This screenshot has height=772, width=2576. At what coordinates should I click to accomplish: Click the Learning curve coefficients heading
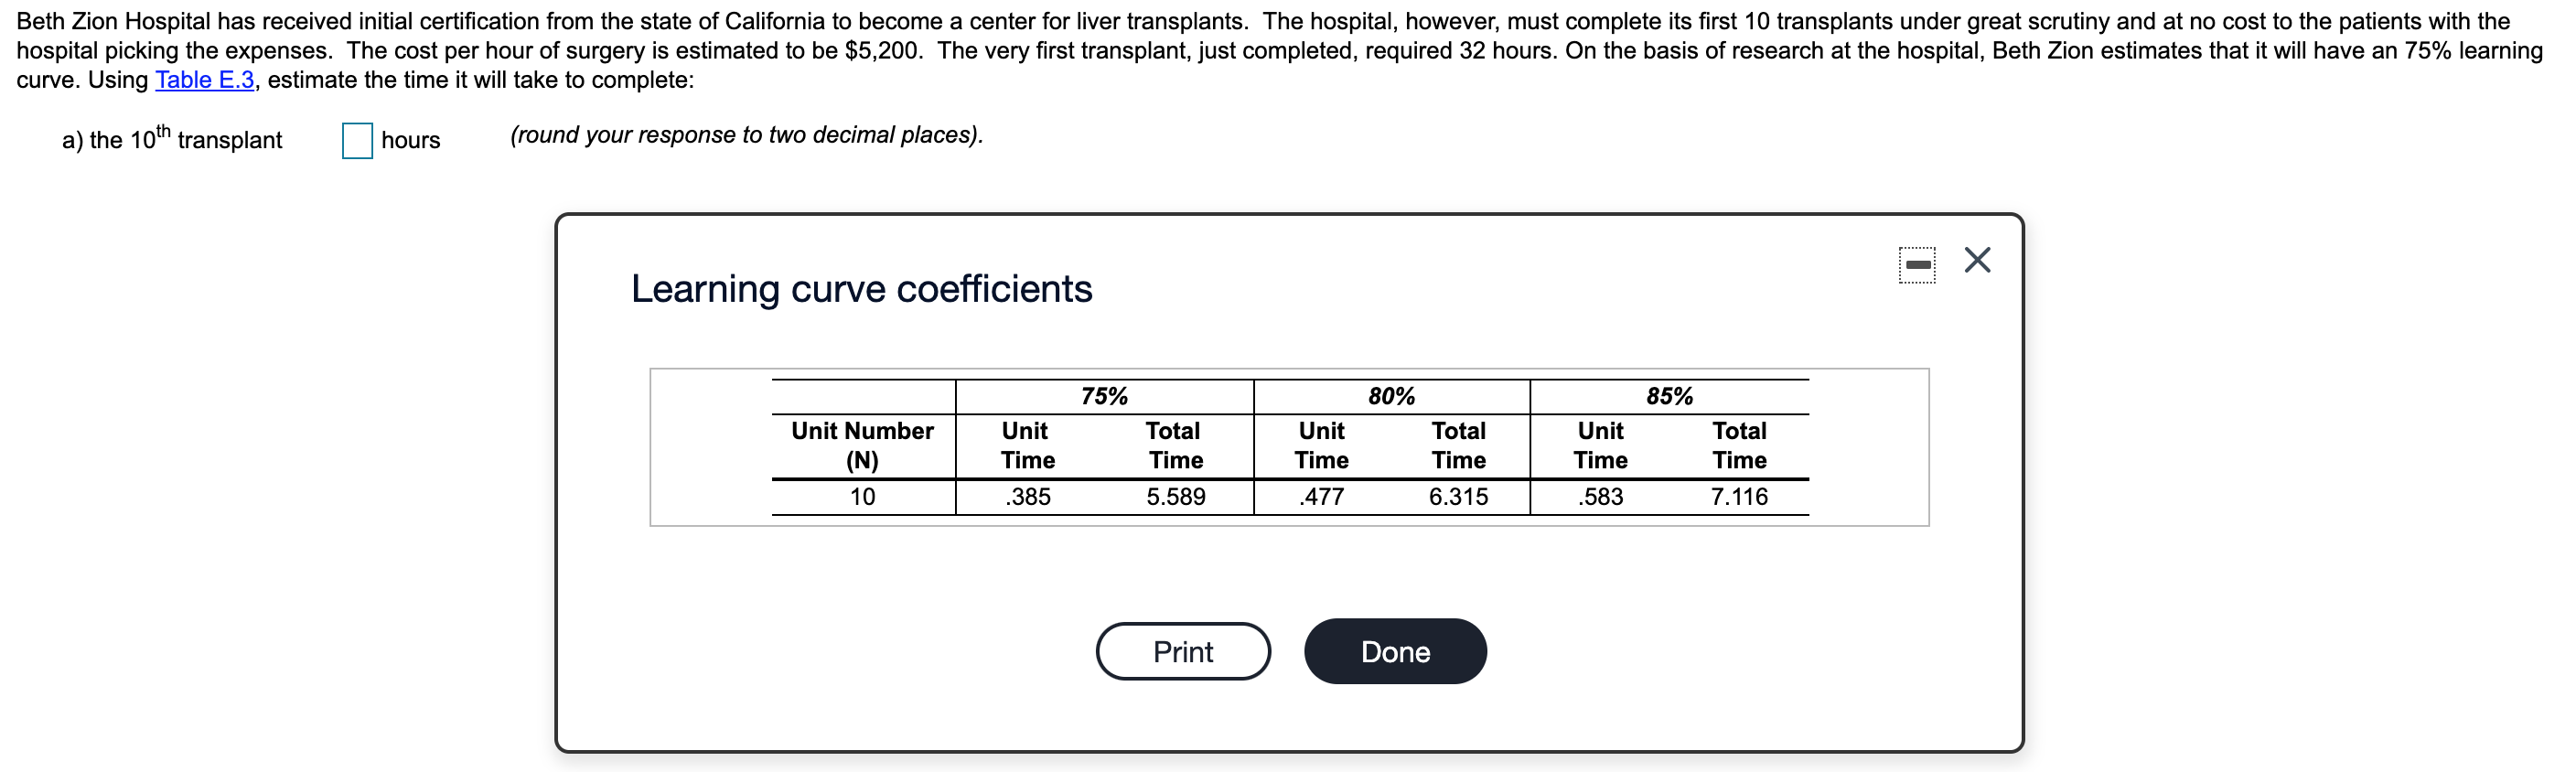pyautogui.click(x=861, y=289)
